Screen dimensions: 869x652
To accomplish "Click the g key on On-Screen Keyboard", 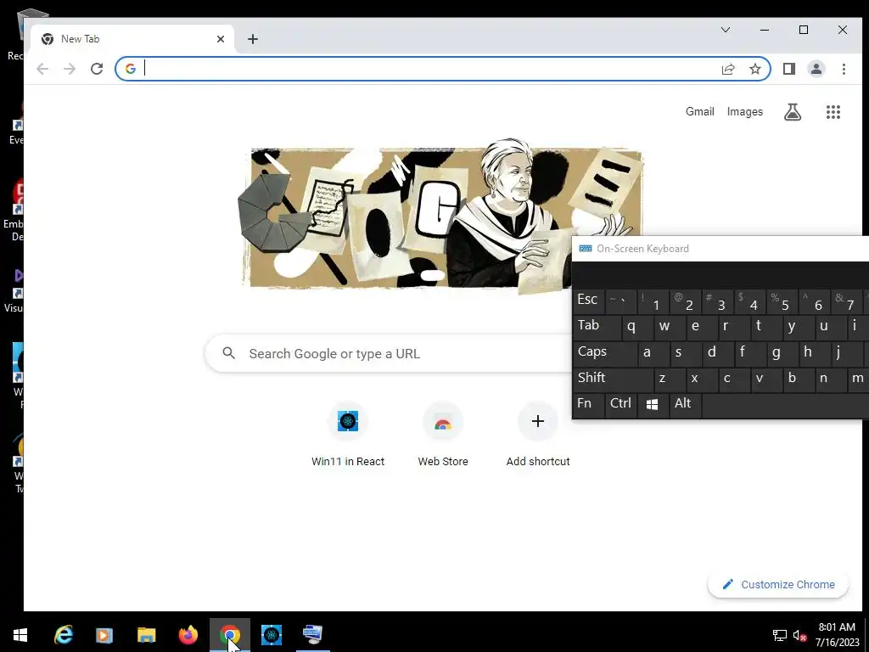I will click(x=782, y=352).
